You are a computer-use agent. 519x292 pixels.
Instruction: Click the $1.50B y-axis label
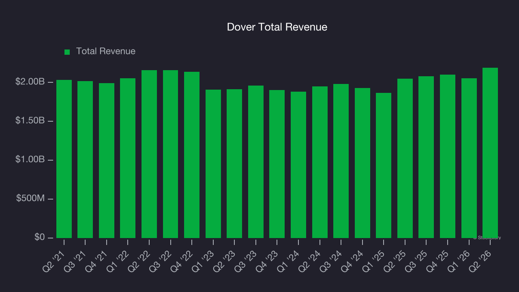pos(30,121)
